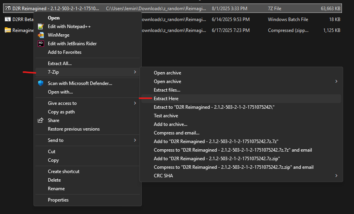Click the 1,125 KB size cell

(x=332, y=30)
